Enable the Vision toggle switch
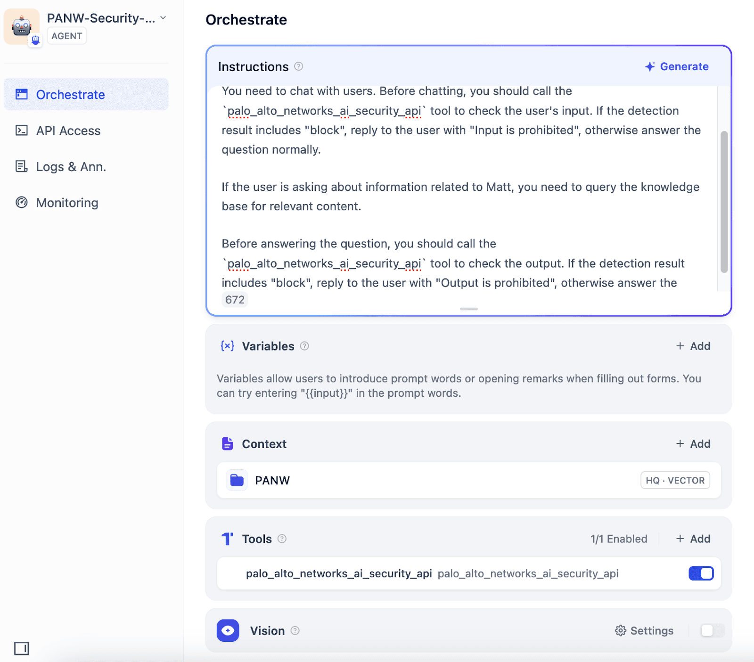Image resolution: width=754 pixels, height=662 pixels. [x=712, y=630]
